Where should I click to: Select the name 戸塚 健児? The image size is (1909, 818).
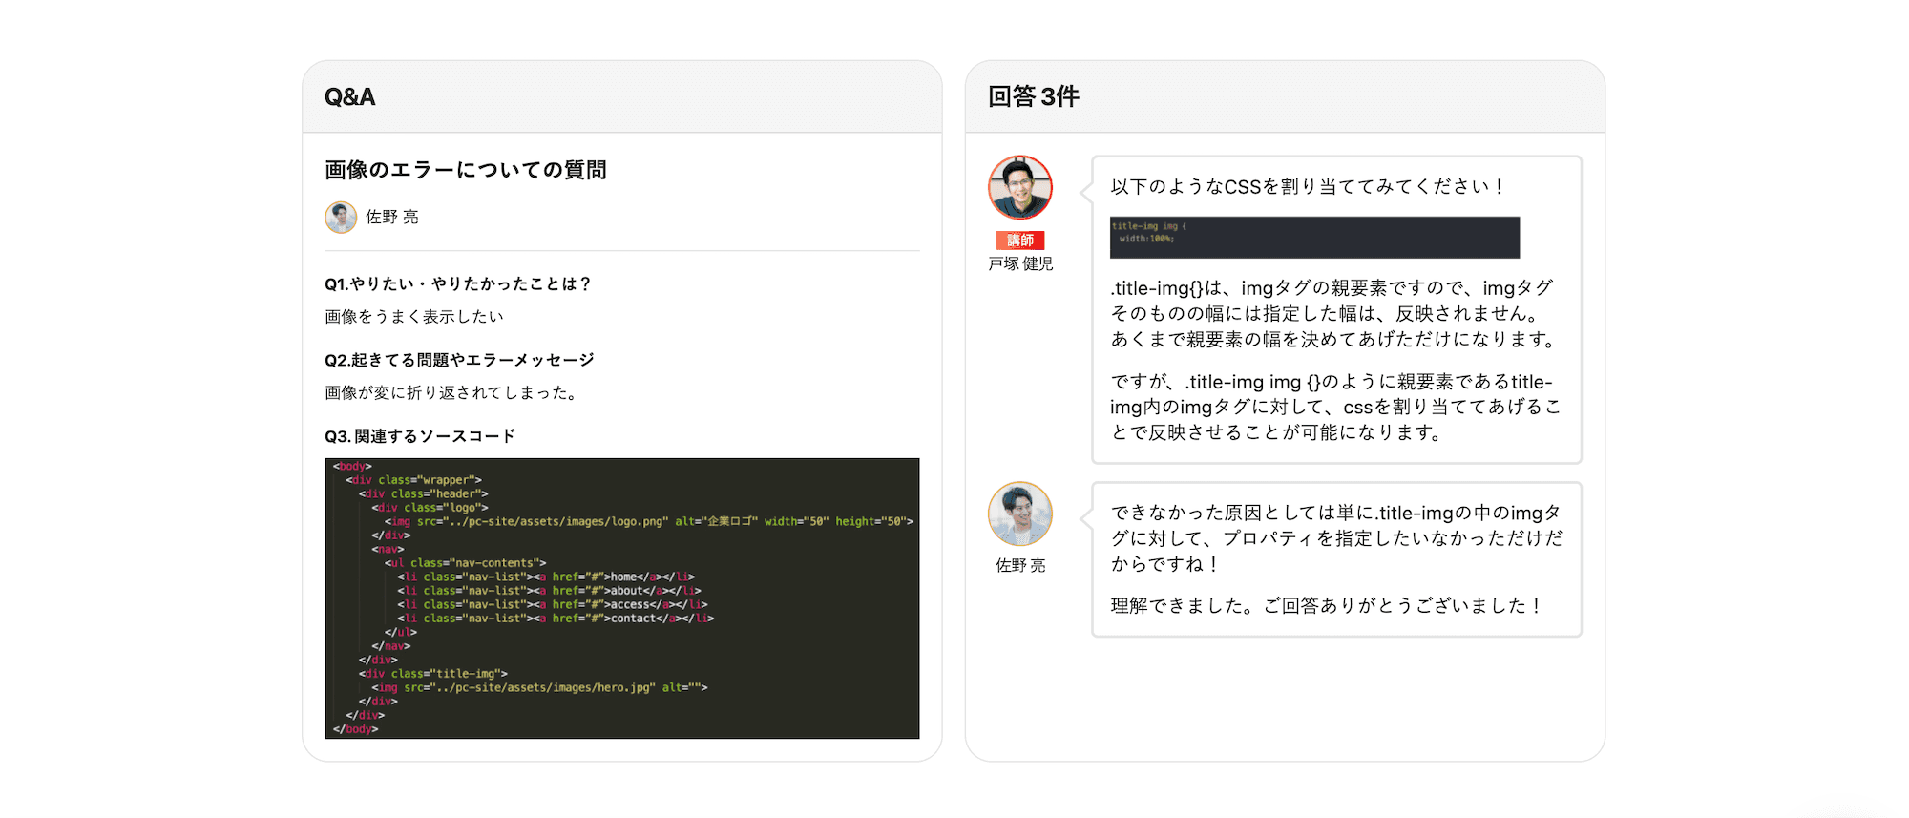coord(1020,263)
